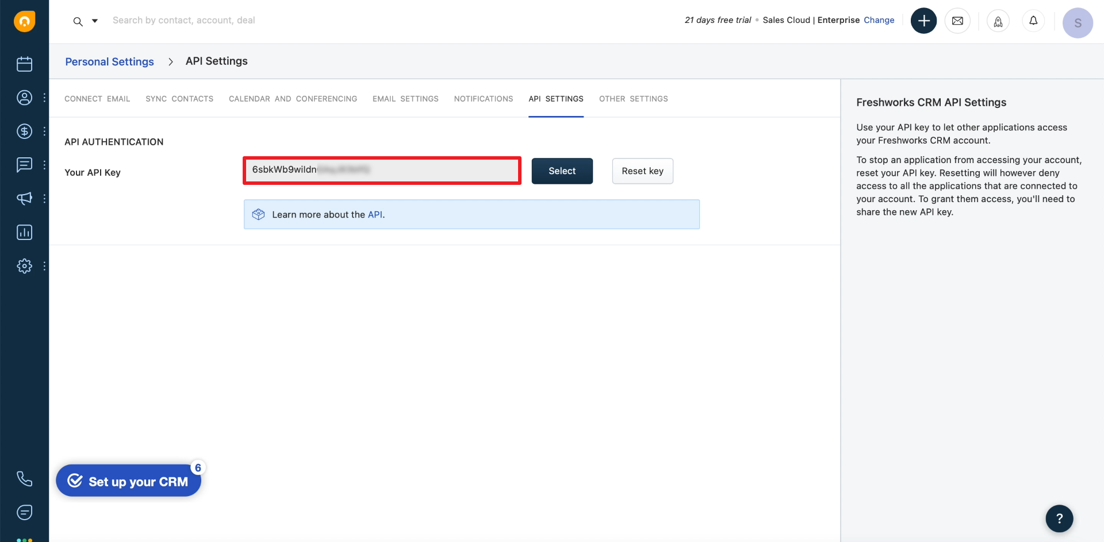This screenshot has width=1104, height=542.
Task: Click the API AUTHENTICATION section heading
Action: (114, 142)
